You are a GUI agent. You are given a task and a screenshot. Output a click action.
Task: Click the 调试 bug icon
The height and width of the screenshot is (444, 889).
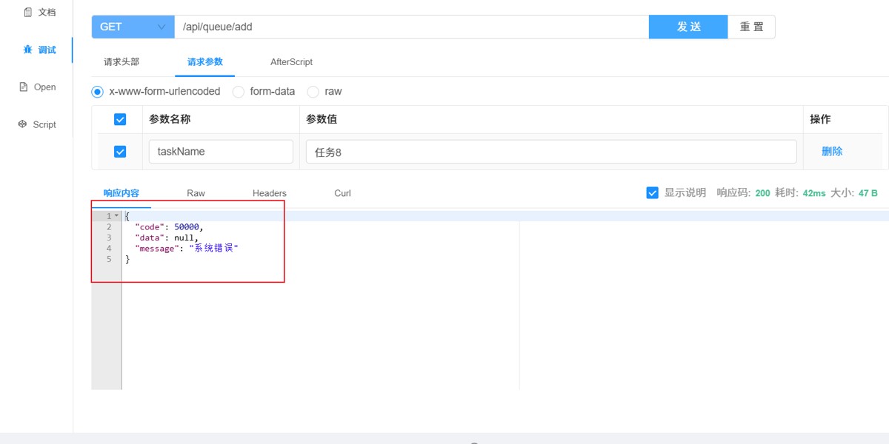[x=27, y=50]
